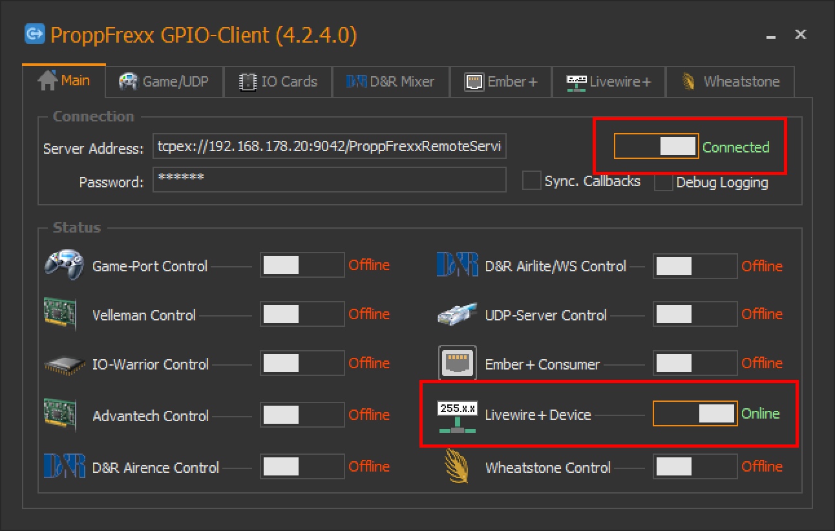Viewport: 835px width, 531px height.
Task: Click the Offline status beside IO-Warrior Control
Action: pos(370,363)
